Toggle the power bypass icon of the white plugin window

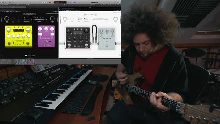pos(60,9)
